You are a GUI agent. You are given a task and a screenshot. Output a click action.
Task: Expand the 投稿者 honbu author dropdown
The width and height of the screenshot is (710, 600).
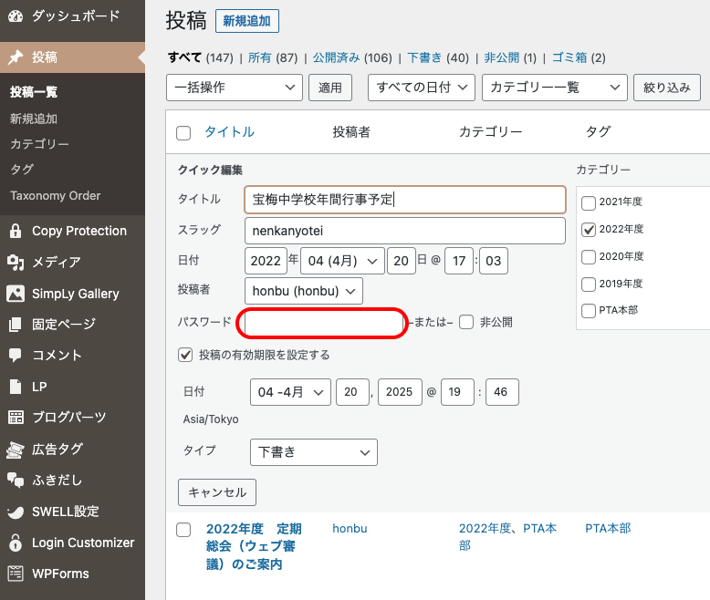(x=304, y=291)
